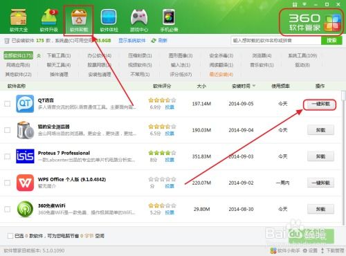Click 卸载 for 猎豹安全浏览器
346x256 pixels.
pyautogui.click(x=320, y=130)
